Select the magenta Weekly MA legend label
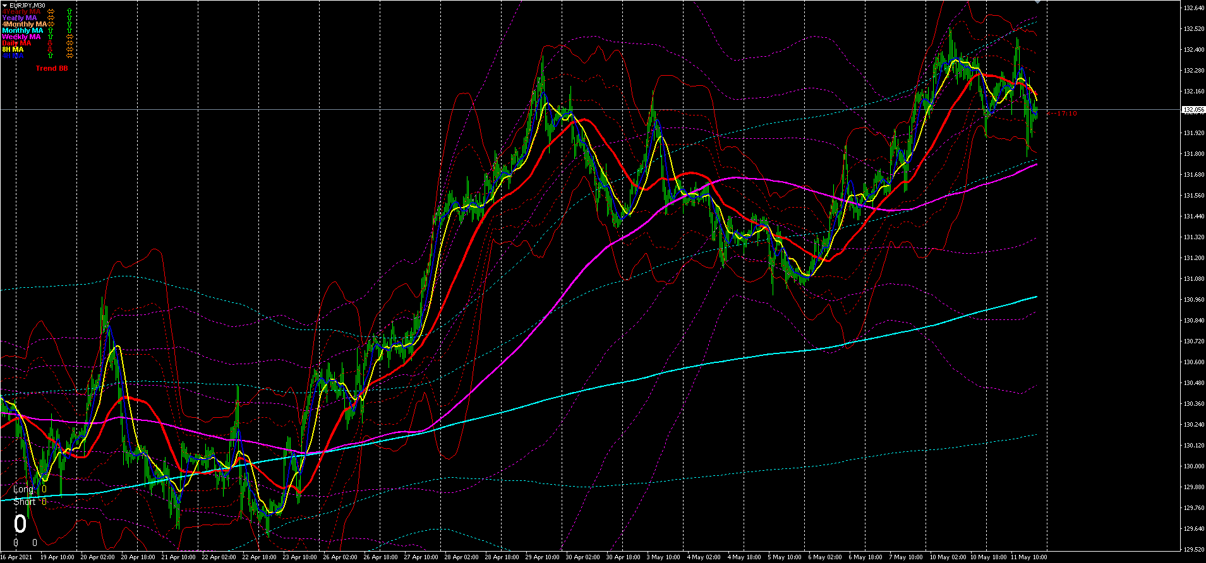The height and width of the screenshot is (563, 1206). [x=21, y=37]
